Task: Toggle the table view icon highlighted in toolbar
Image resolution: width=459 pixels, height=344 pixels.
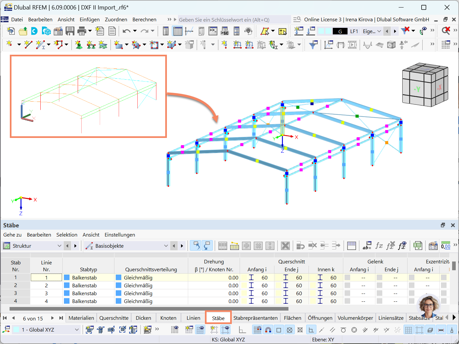Action: 177,31
